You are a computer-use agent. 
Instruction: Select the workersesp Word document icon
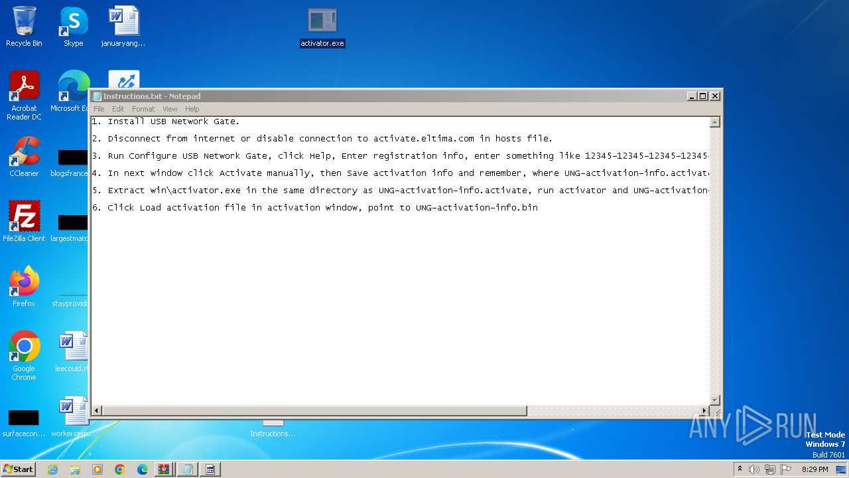(x=73, y=417)
